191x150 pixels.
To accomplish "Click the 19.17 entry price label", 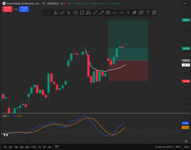I will pyautogui.click(x=186, y=61).
